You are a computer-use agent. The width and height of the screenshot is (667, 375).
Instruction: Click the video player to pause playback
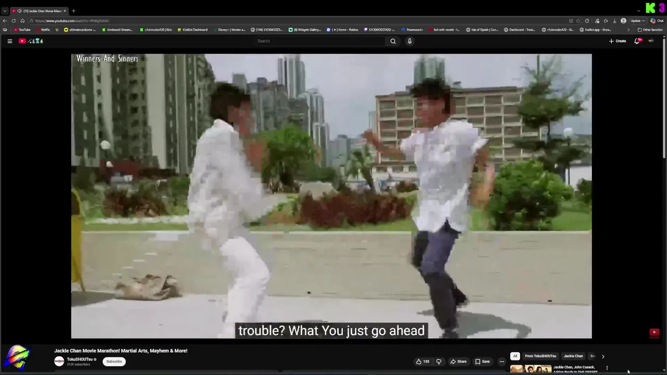331,196
